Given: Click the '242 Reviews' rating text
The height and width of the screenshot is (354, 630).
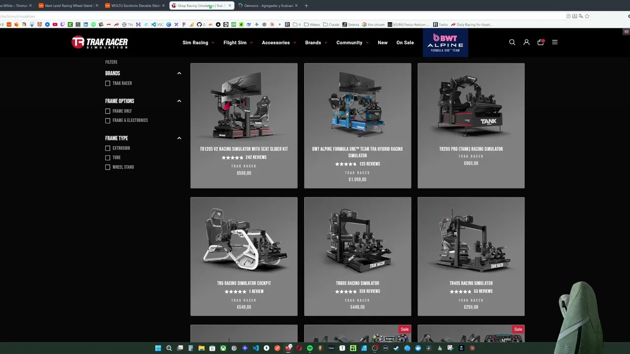Looking at the screenshot, I should click(x=256, y=157).
